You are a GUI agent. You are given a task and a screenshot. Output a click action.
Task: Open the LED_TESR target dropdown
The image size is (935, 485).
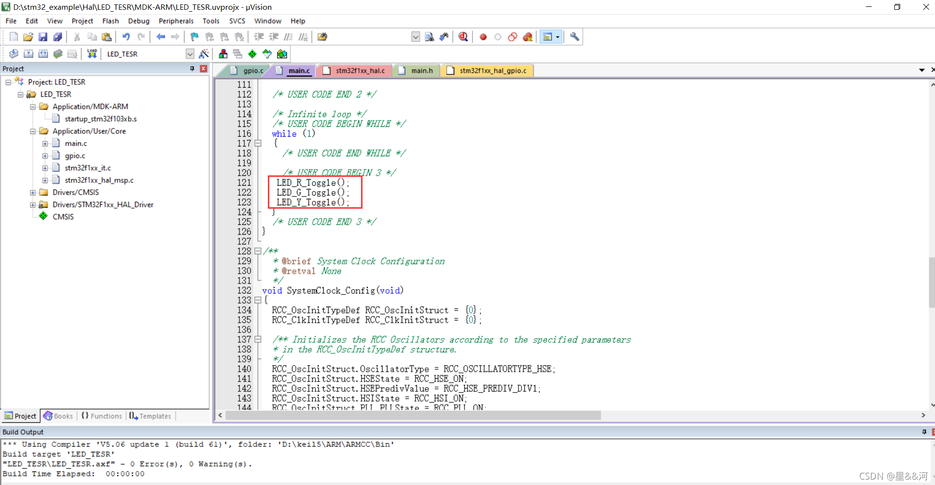point(190,54)
